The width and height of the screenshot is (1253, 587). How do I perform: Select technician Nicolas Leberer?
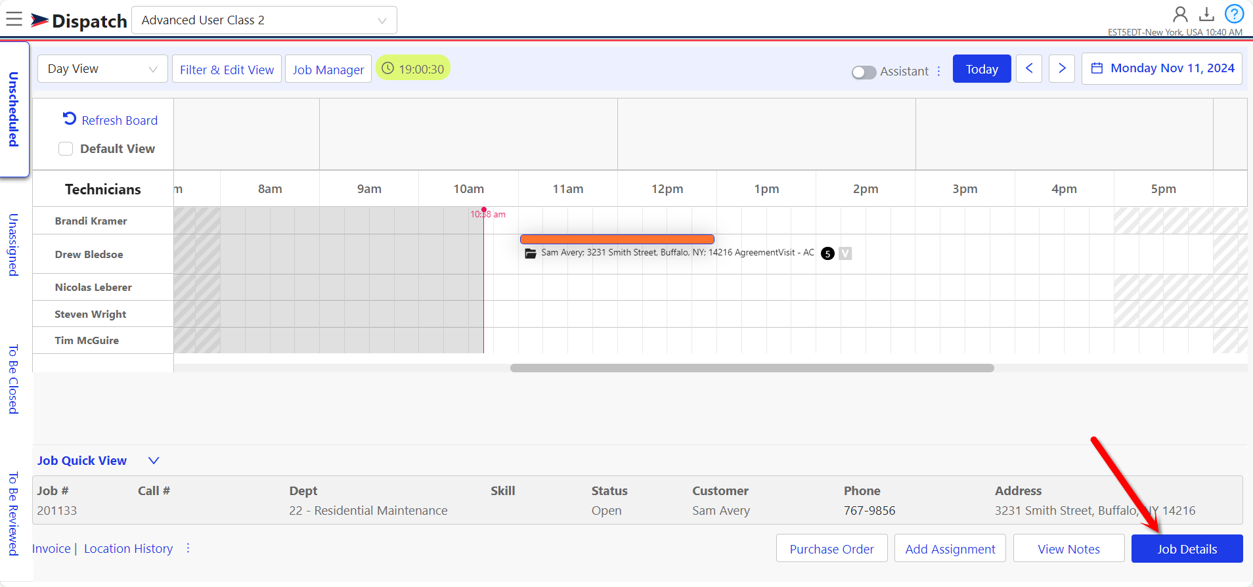pyautogui.click(x=93, y=287)
